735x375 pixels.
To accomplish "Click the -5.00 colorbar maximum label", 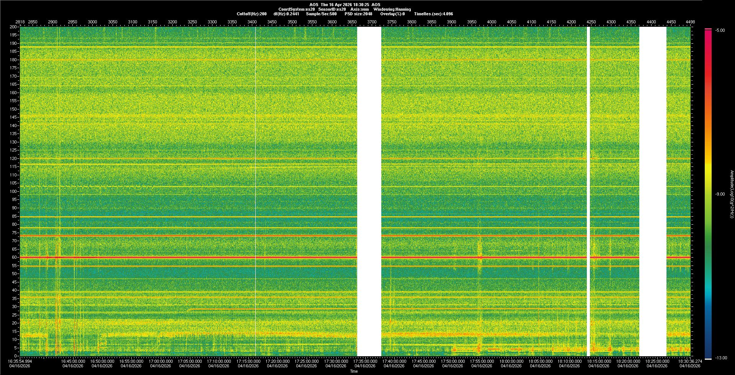I will coord(720,31).
